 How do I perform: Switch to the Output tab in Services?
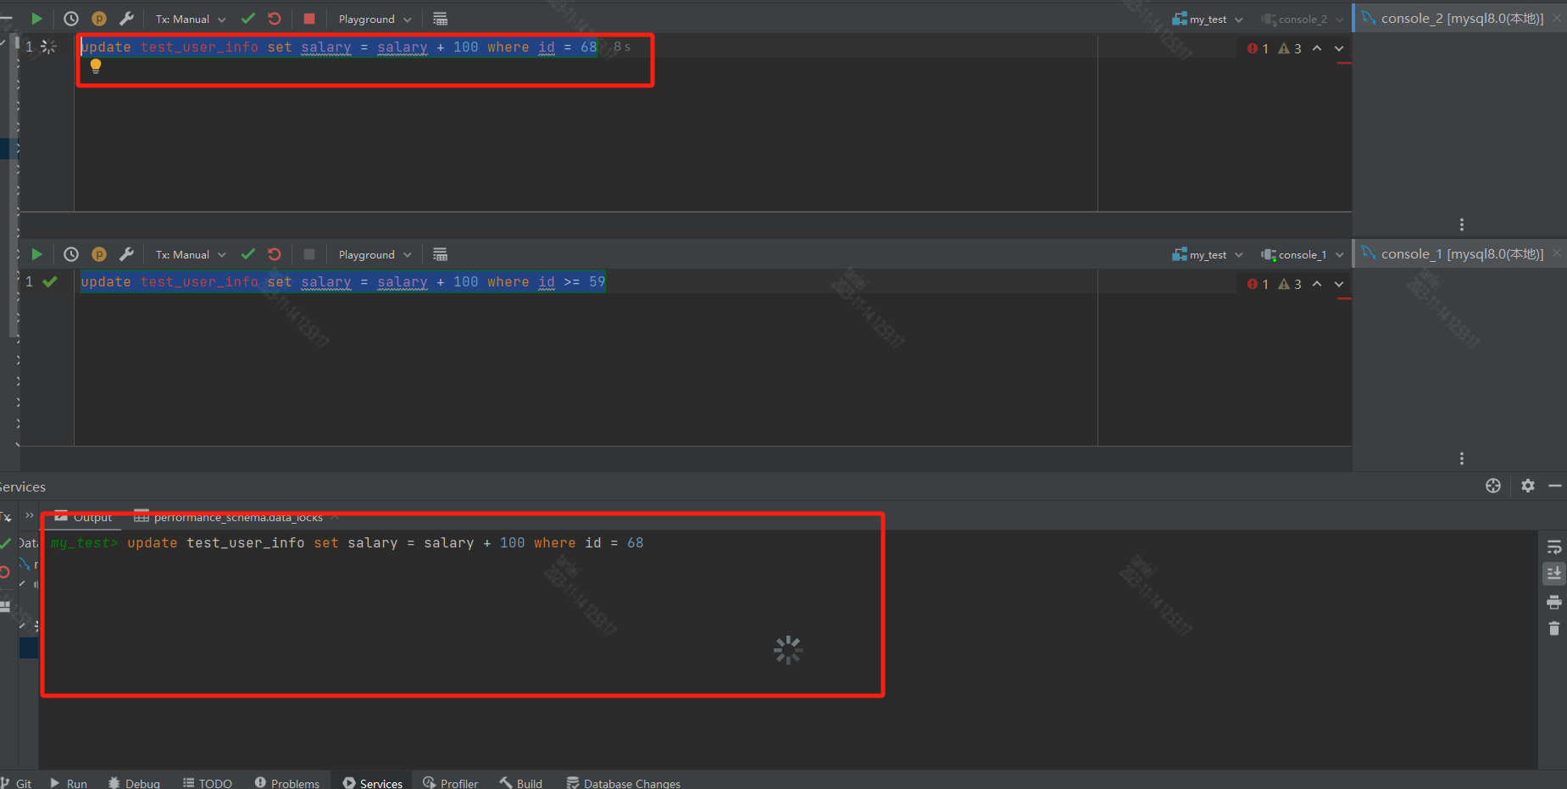83,517
